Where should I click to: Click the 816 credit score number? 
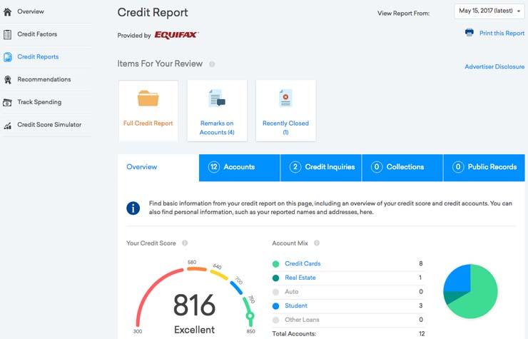194,305
